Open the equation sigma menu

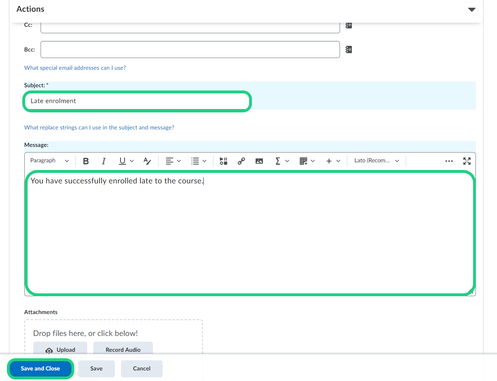coord(282,161)
